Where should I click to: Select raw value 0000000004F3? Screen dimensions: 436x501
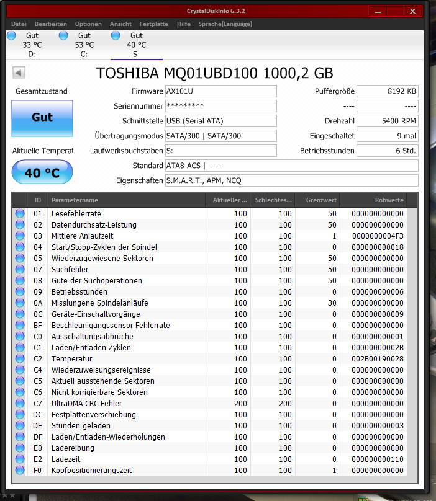[378, 236]
